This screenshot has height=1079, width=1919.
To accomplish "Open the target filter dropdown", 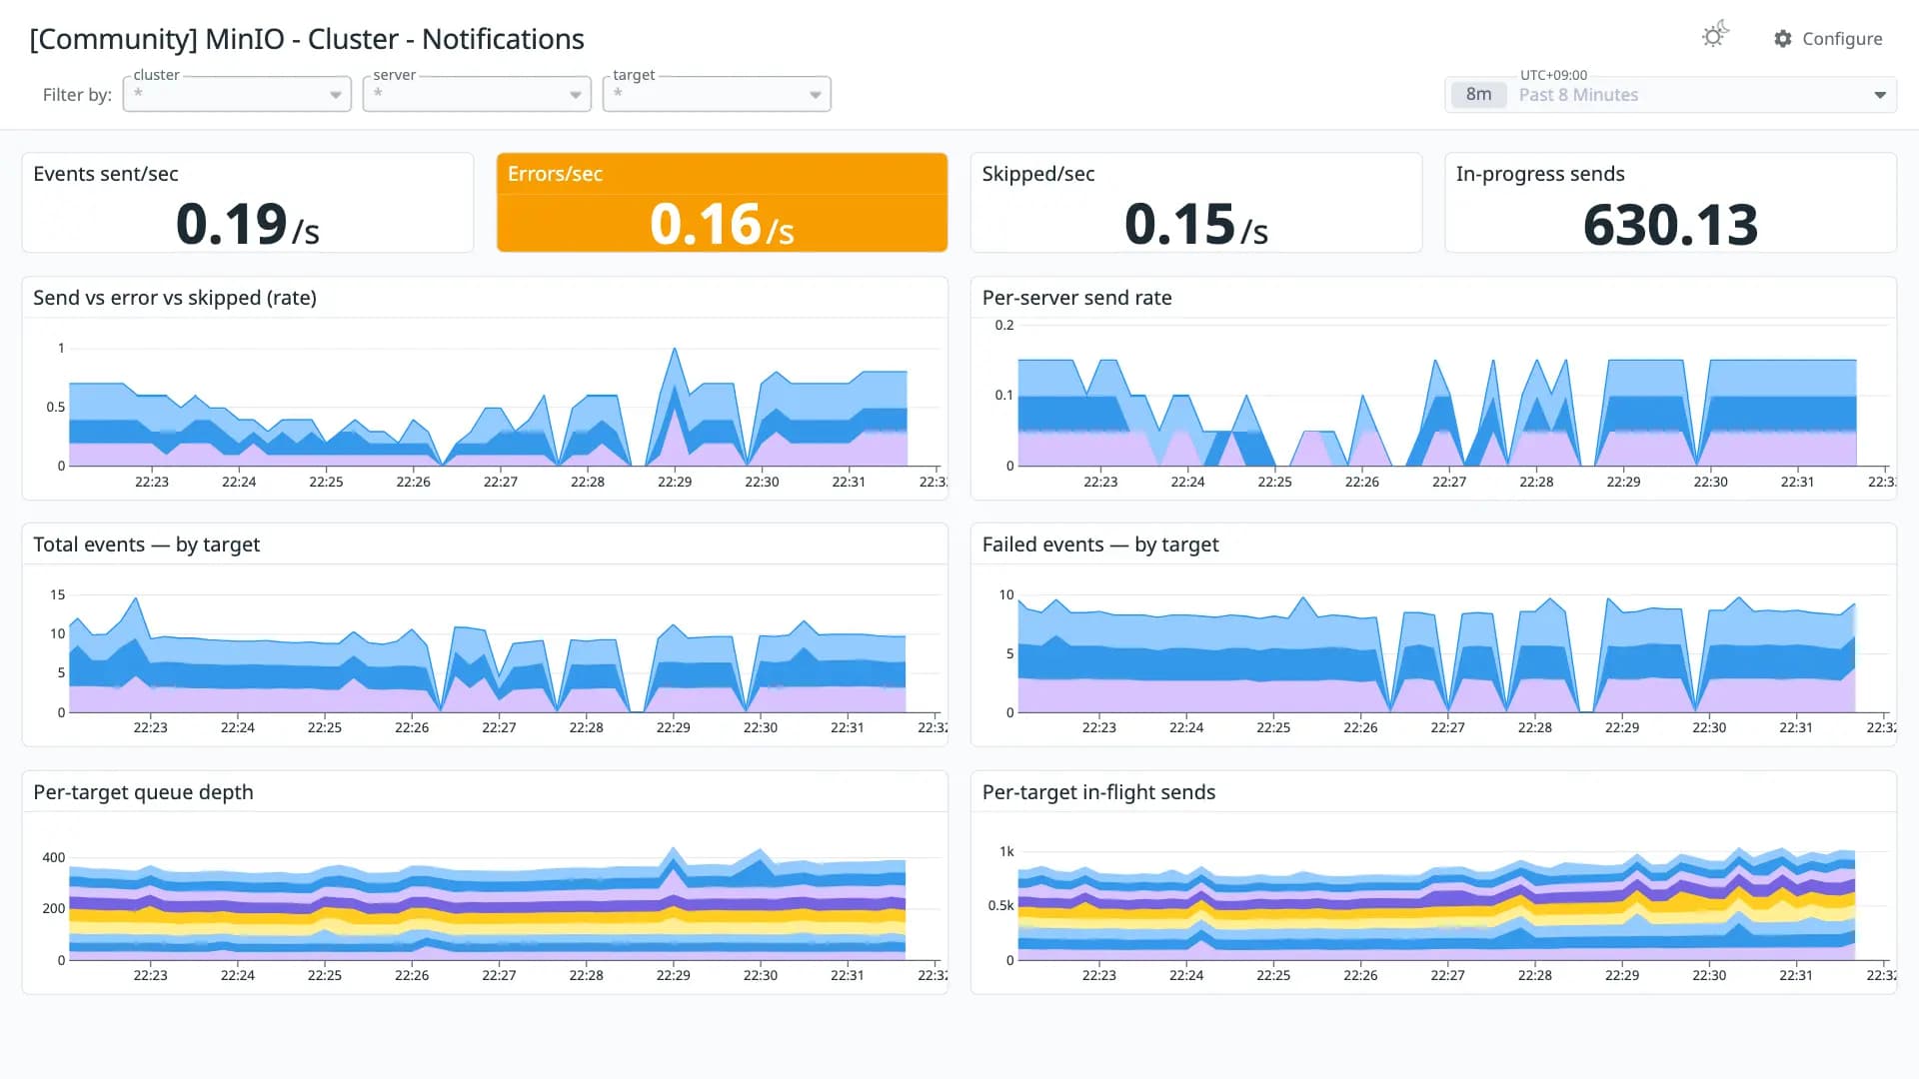I will [717, 94].
